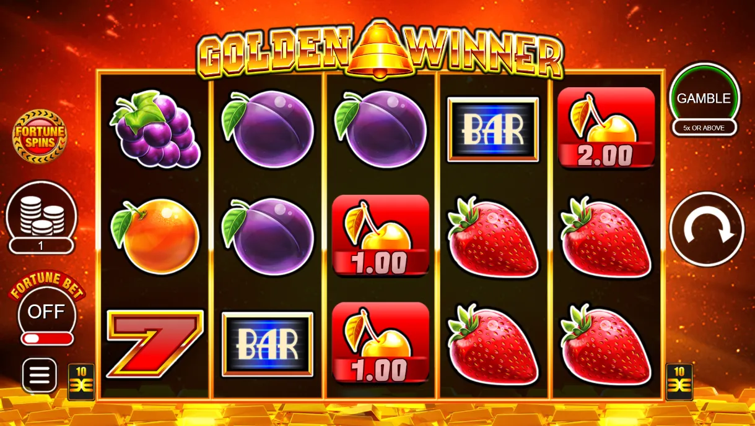This screenshot has width=755, height=426.
Task: Click the BAR symbol on second reel
Action: [x=268, y=344]
